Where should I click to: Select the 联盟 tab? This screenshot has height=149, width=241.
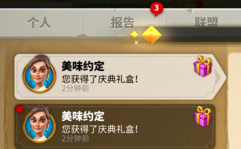click(206, 22)
